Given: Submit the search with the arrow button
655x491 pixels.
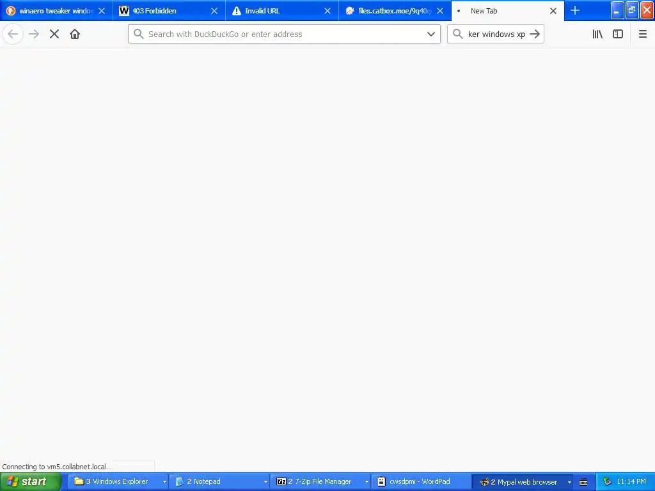Looking at the screenshot, I should pos(535,35).
